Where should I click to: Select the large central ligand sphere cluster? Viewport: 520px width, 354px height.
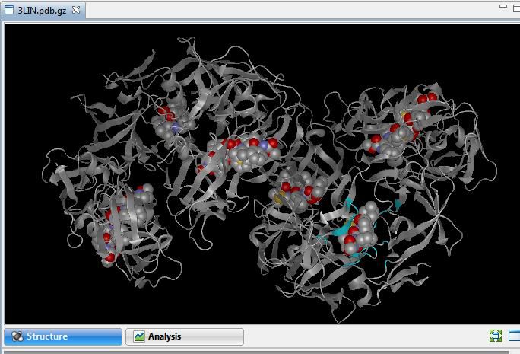pyautogui.click(x=245, y=156)
